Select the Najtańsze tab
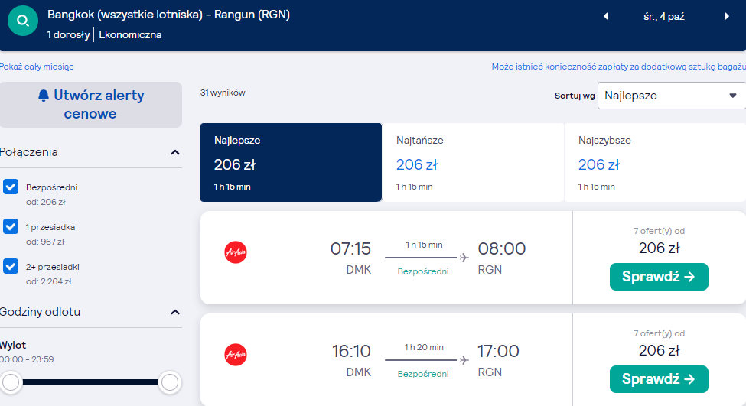 click(472, 163)
